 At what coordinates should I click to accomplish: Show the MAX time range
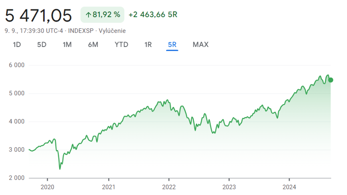pyautogui.click(x=200, y=44)
